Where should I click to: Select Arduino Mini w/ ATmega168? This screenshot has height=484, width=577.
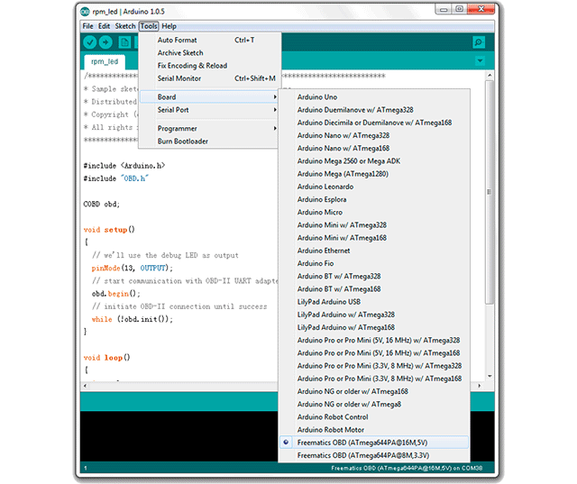click(374, 238)
